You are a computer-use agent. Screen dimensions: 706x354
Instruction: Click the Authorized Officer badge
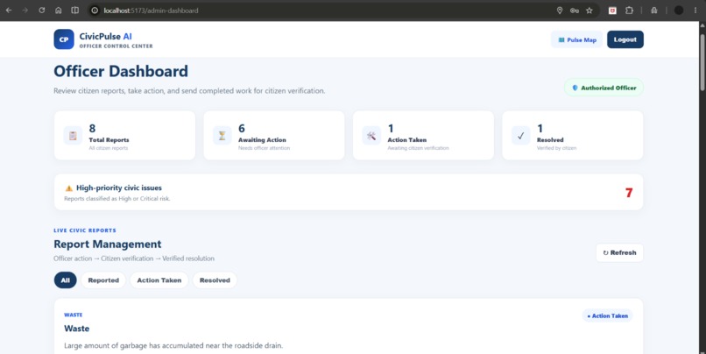point(604,88)
